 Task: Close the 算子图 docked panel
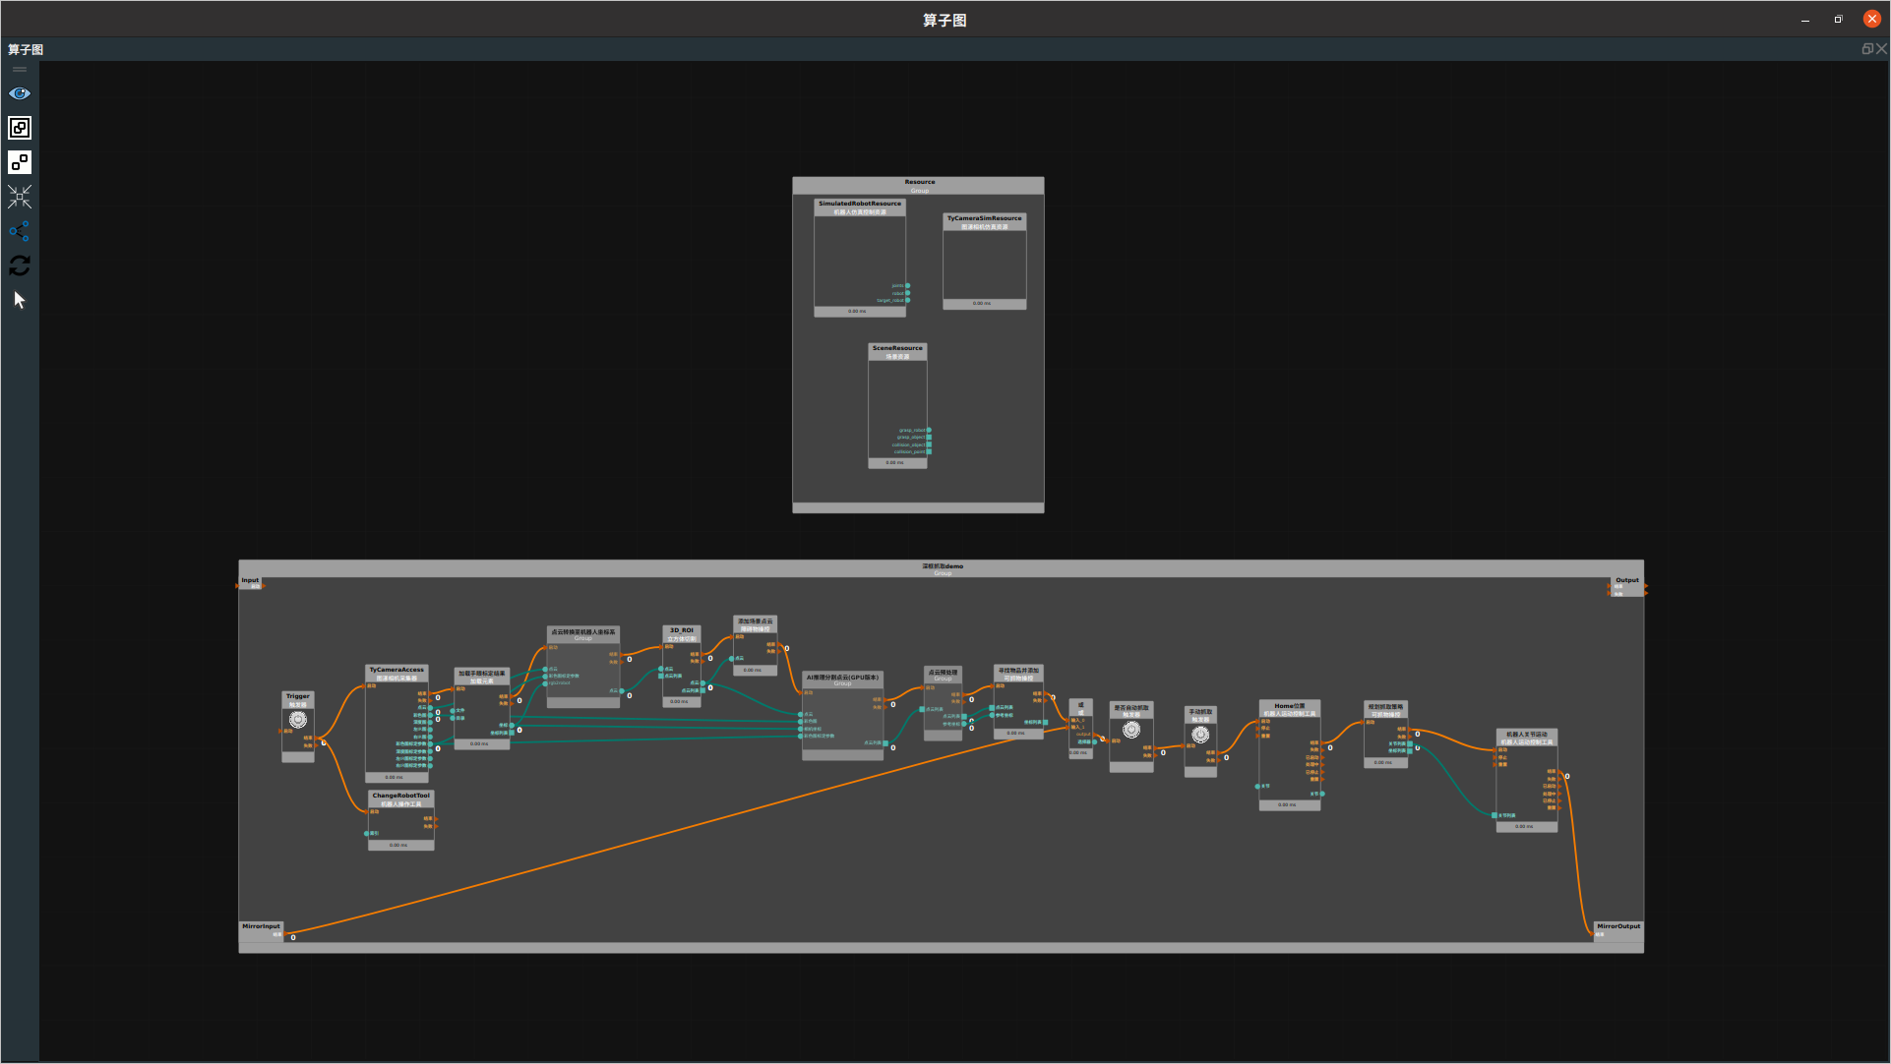click(1881, 49)
